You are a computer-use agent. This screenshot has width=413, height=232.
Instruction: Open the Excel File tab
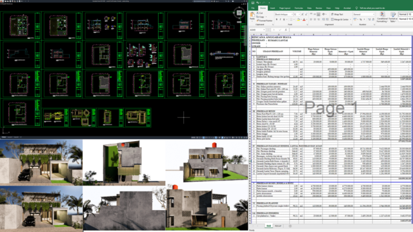253,8
